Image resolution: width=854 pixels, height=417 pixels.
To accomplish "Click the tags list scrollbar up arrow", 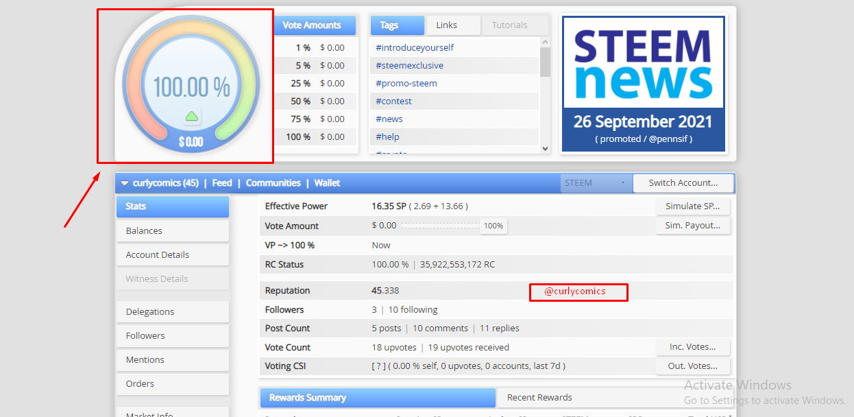I will 545,43.
